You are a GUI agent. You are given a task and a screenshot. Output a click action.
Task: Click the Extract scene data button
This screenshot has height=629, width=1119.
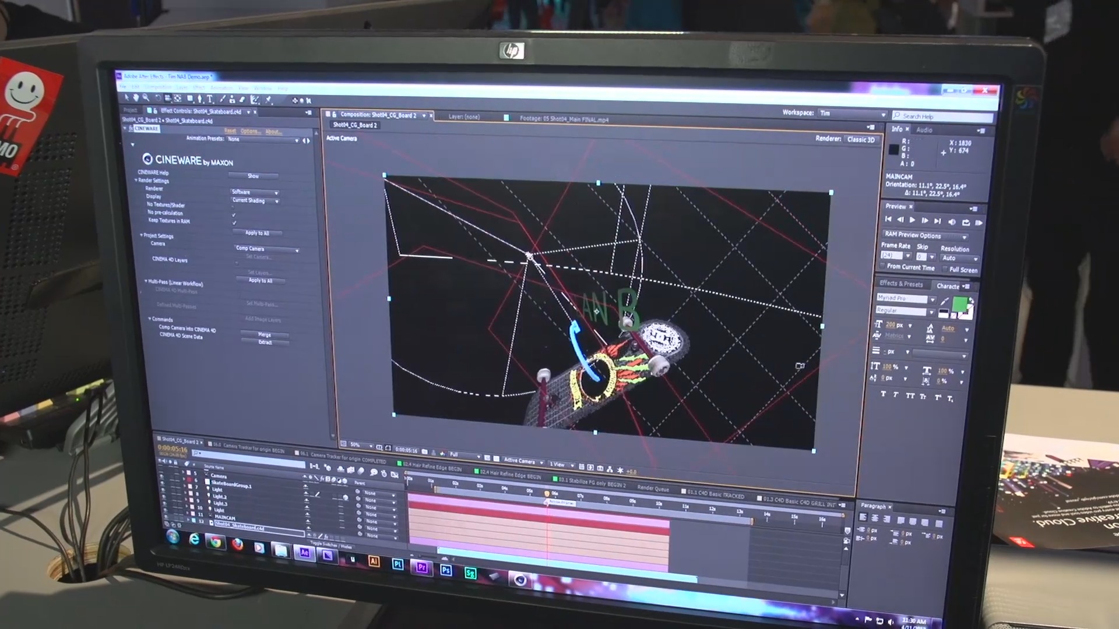(x=265, y=342)
